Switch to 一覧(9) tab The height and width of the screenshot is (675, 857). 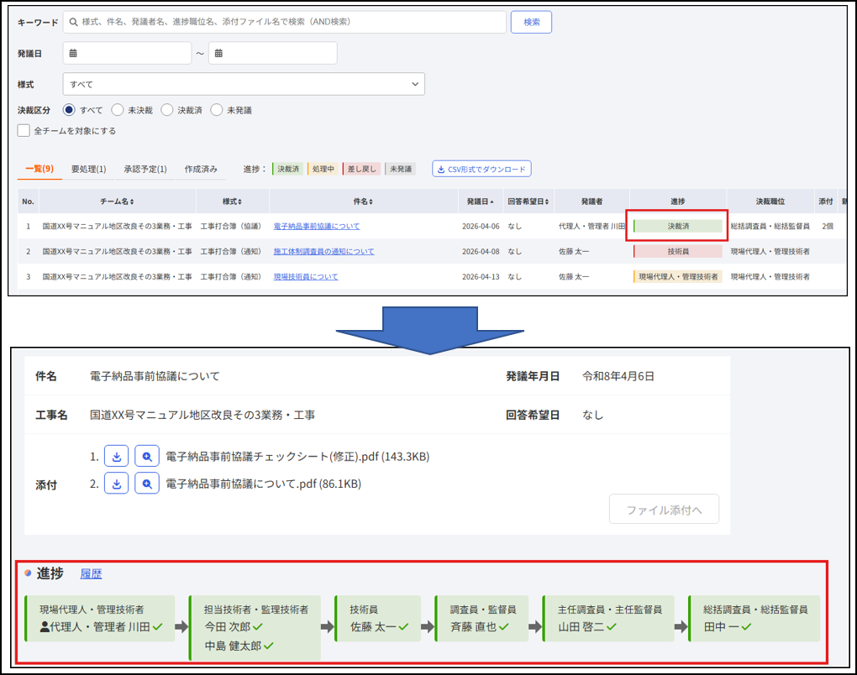tap(39, 169)
